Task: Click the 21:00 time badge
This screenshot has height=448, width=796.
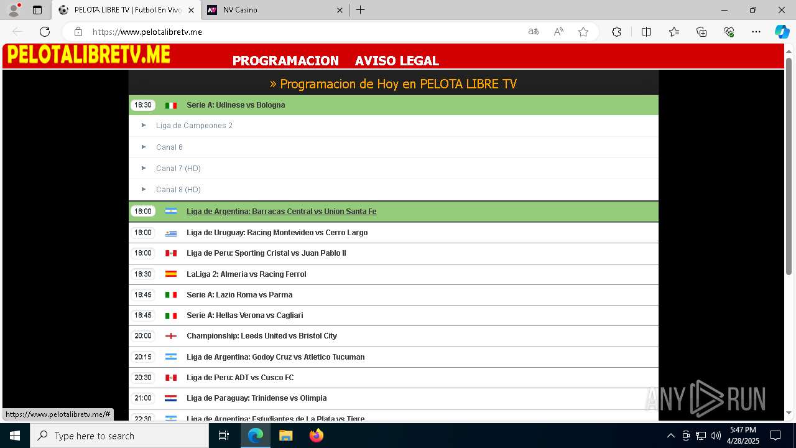Action: pyautogui.click(x=143, y=398)
